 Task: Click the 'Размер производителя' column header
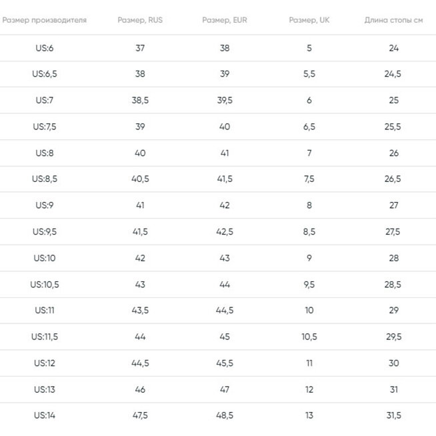click(x=44, y=20)
